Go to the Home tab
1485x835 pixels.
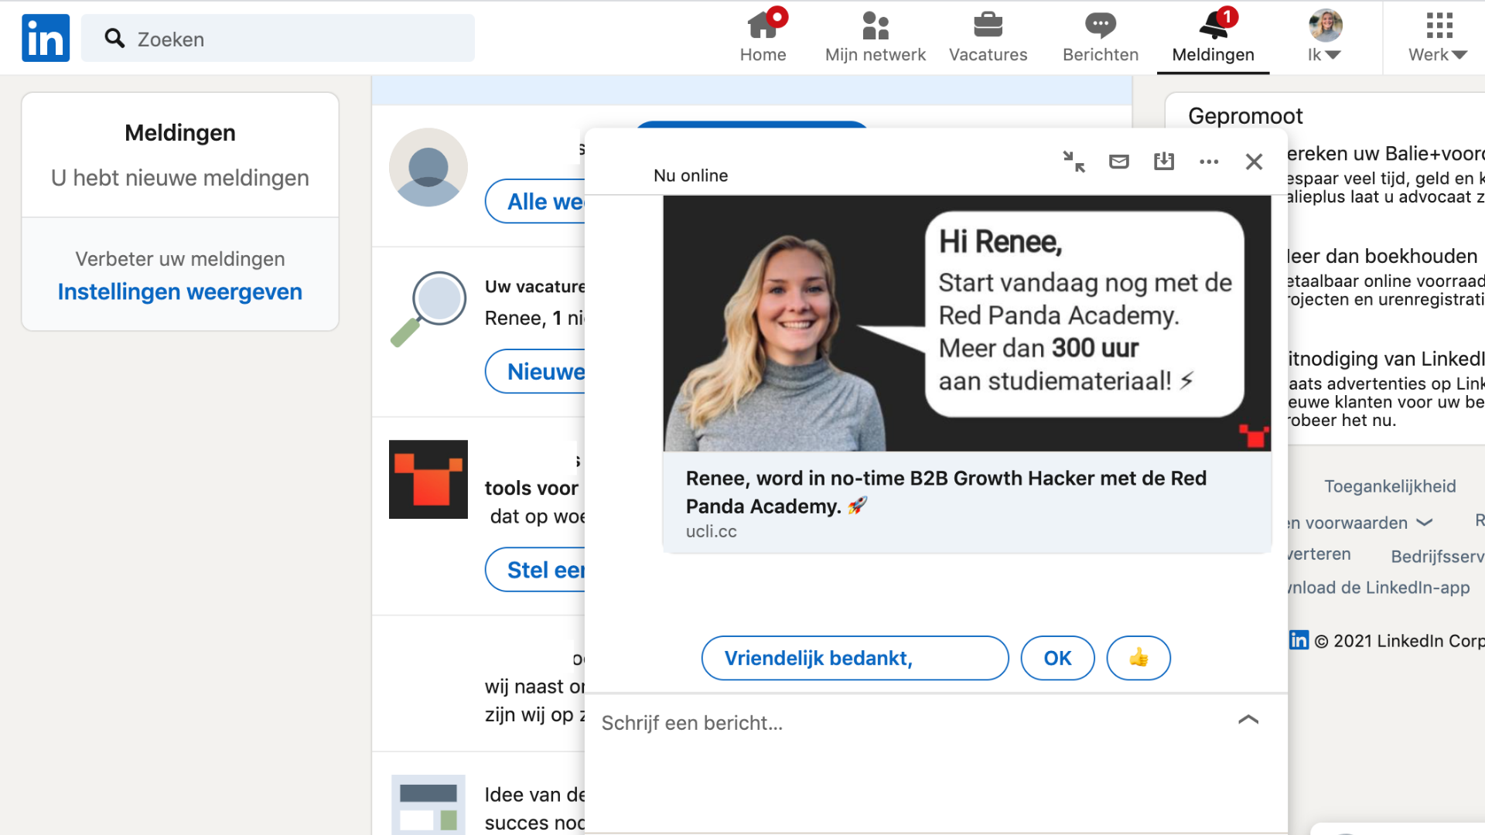click(763, 37)
